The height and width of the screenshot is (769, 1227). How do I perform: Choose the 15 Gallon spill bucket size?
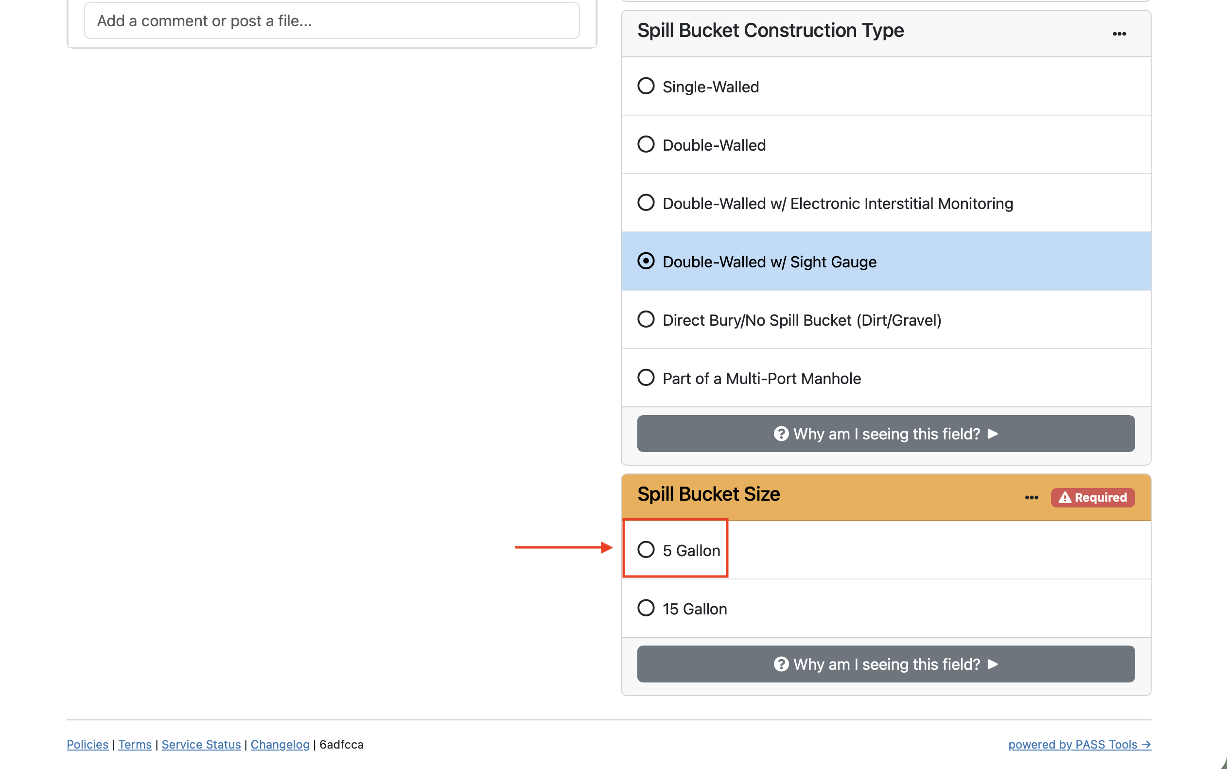click(x=646, y=608)
